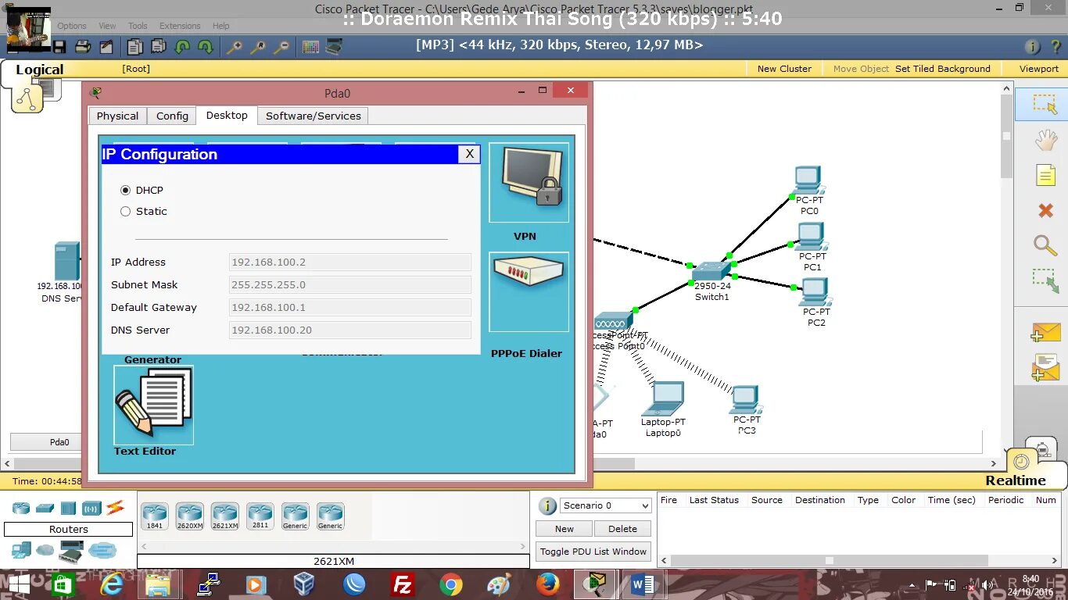Click the Zoom In magnifier icon
The image size is (1068, 600).
234,47
